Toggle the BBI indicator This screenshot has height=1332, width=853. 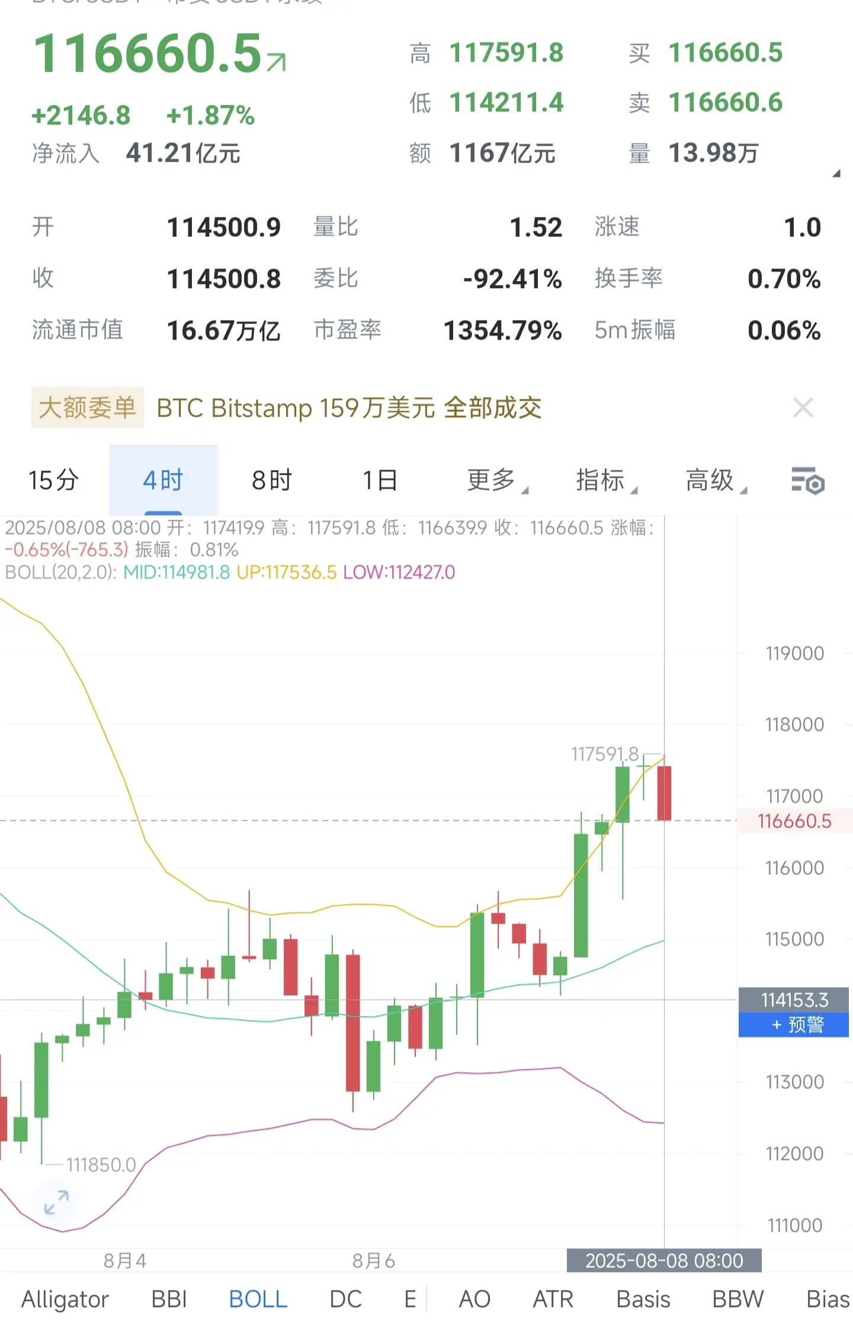pos(169,1299)
